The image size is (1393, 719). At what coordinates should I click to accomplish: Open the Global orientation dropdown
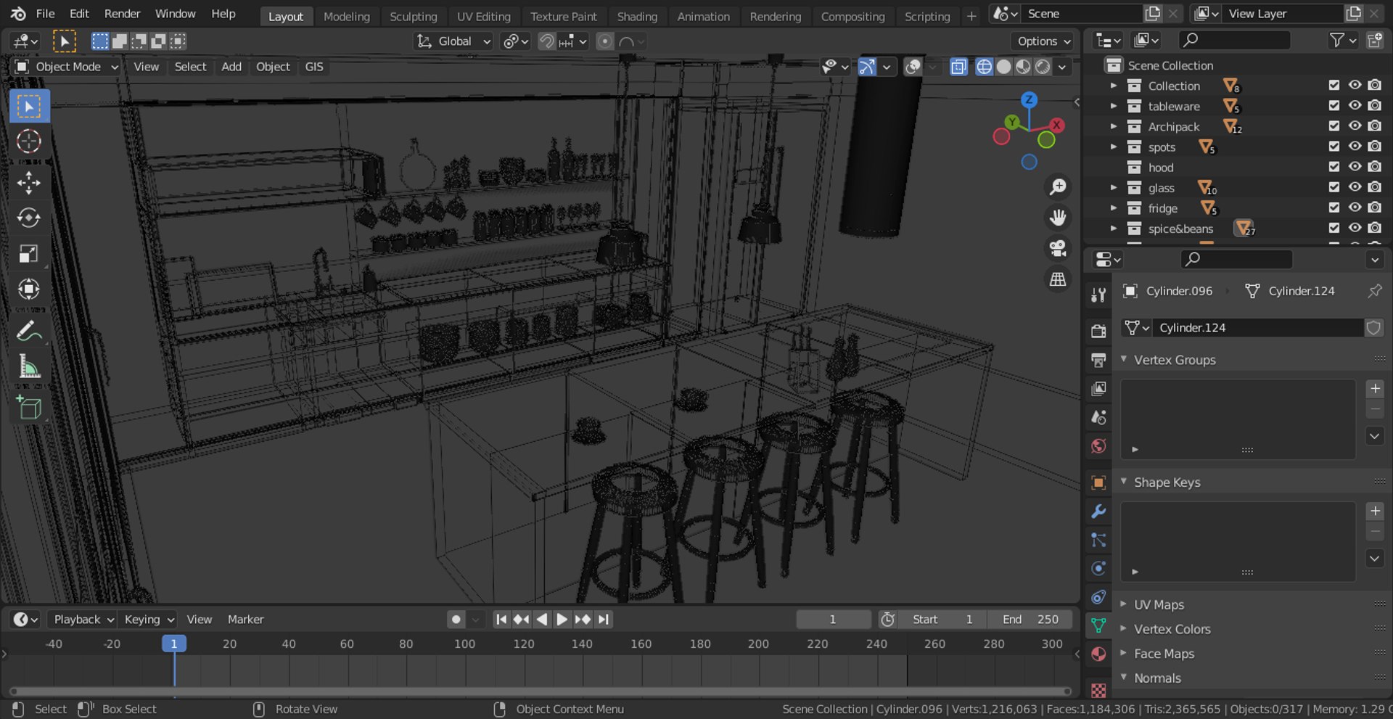pos(453,41)
